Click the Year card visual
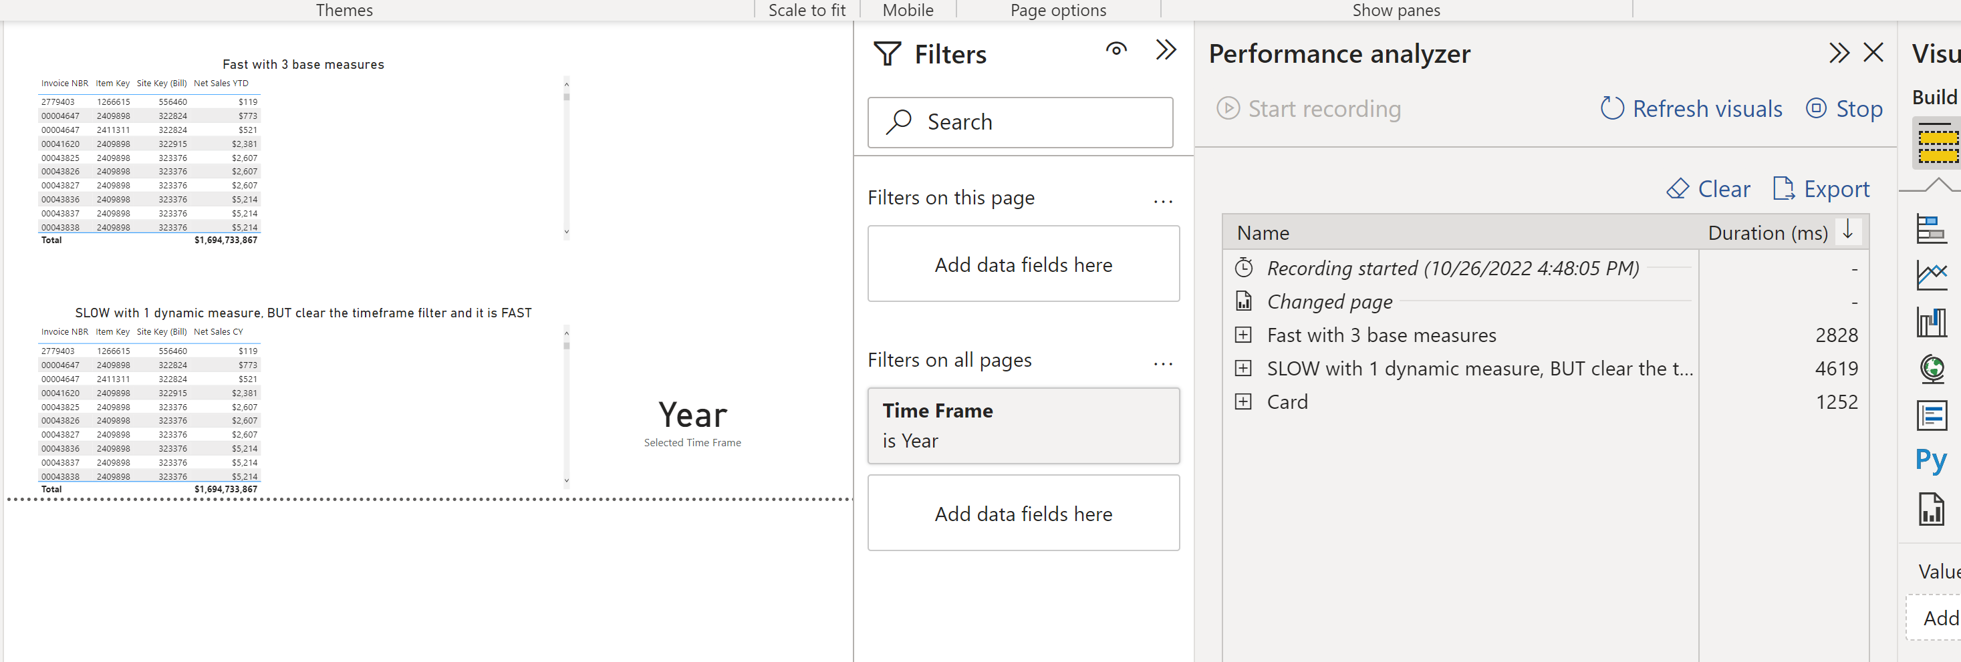 click(692, 422)
